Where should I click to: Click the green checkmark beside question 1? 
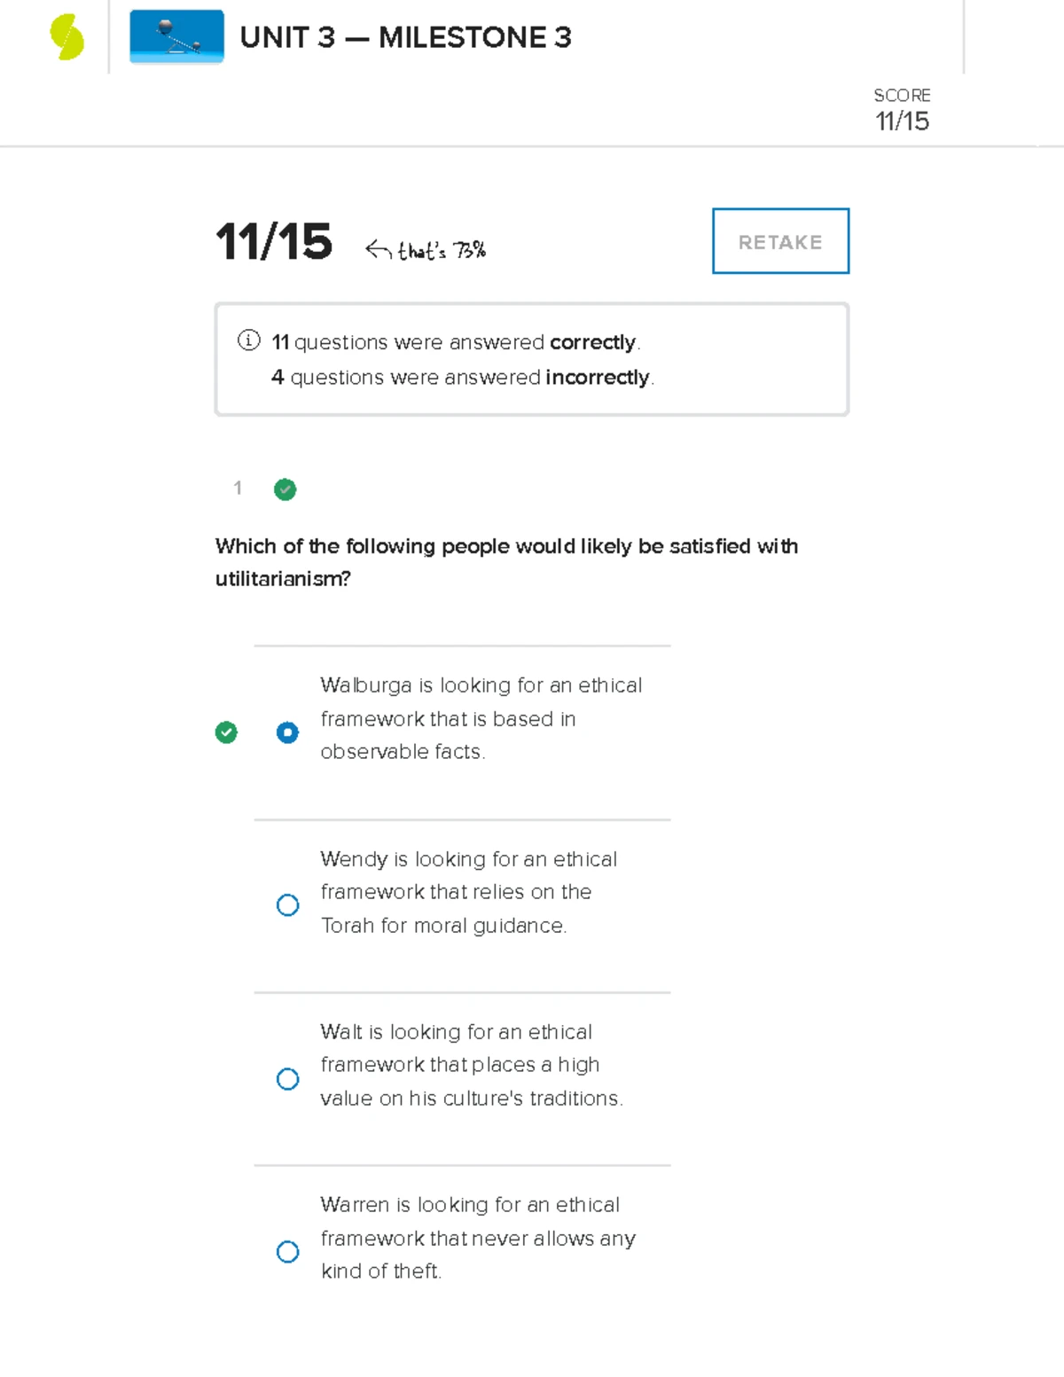coord(285,489)
